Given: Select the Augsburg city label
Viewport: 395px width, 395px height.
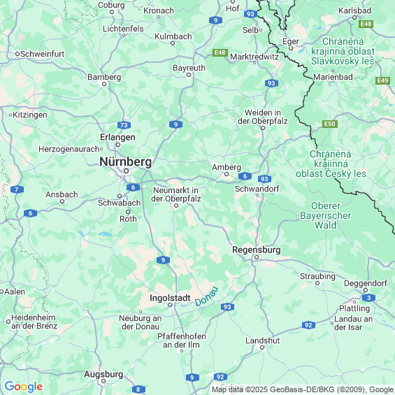Looking at the screenshot, I should [x=103, y=374].
